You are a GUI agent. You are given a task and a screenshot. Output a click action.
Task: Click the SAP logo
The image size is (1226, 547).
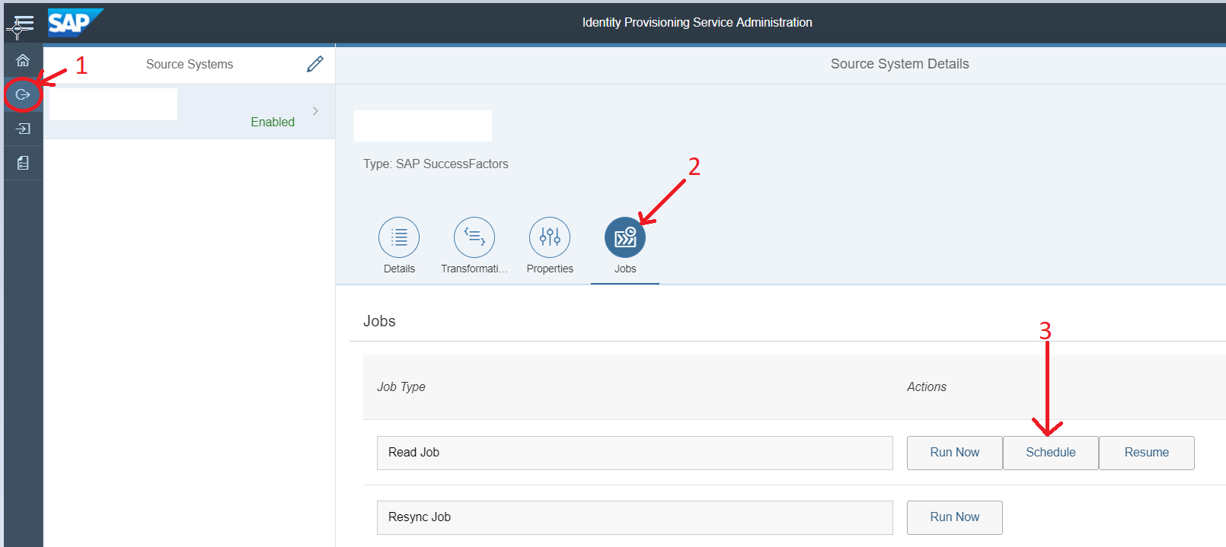tap(75, 23)
